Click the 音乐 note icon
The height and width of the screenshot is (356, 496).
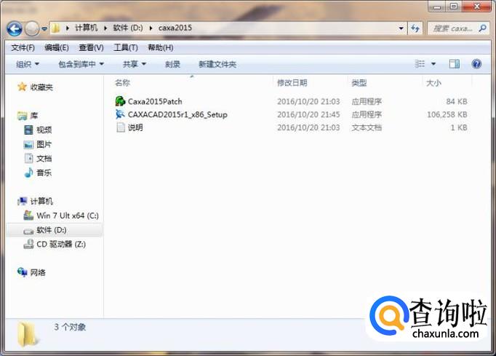[x=28, y=173]
